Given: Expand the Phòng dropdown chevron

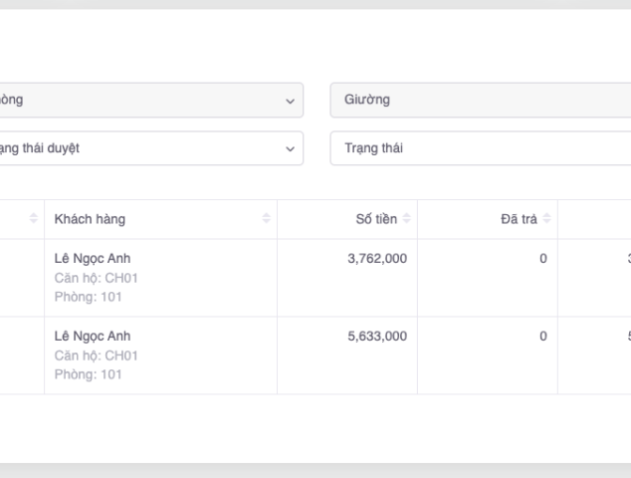Looking at the screenshot, I should tap(290, 101).
